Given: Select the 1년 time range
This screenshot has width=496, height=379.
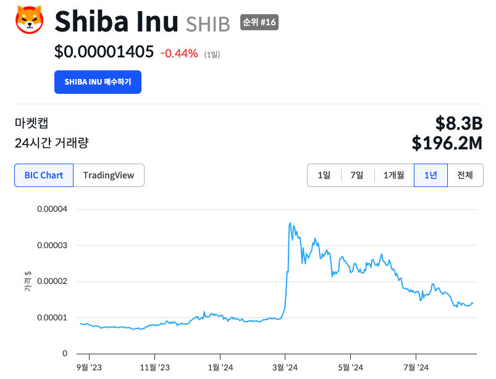Looking at the screenshot, I should point(431,175).
